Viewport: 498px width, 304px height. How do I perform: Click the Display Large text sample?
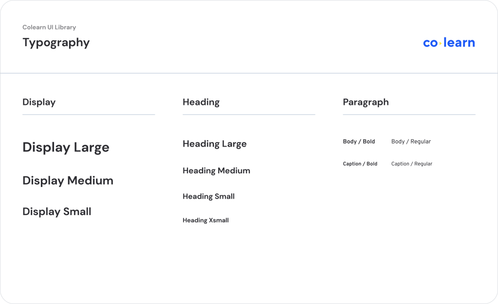click(66, 148)
